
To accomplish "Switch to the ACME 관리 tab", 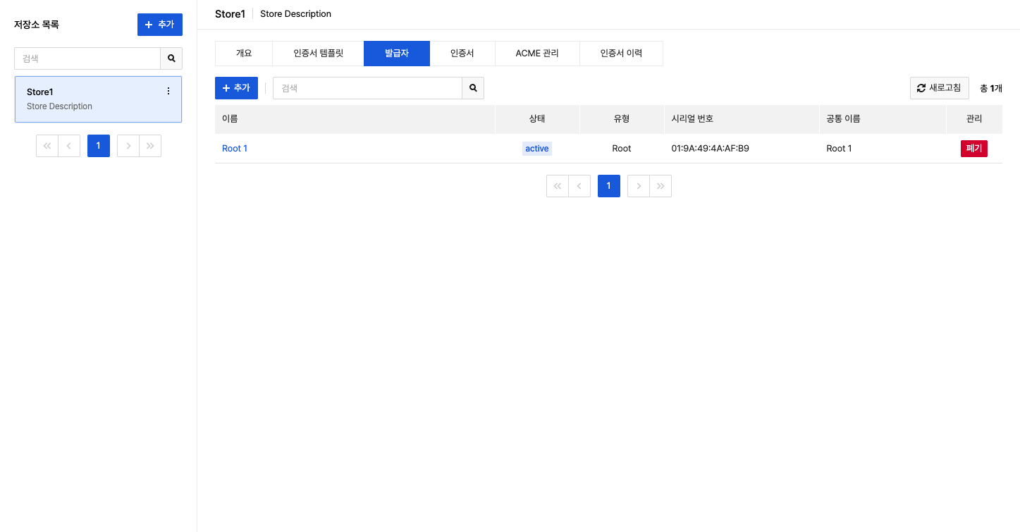I will pyautogui.click(x=537, y=53).
